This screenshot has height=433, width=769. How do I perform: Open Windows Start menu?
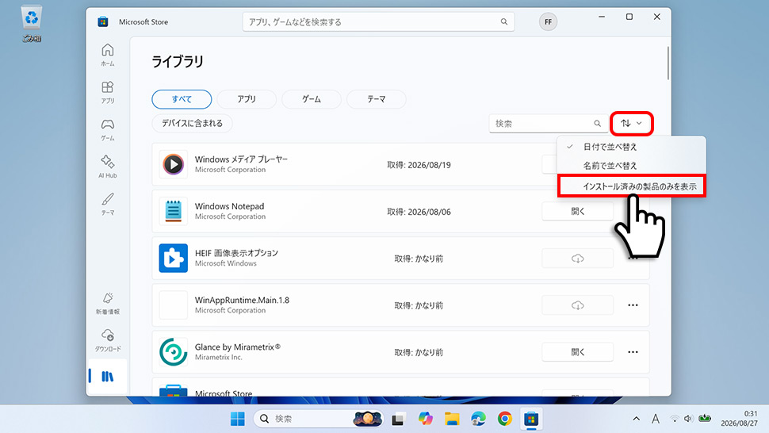(x=237, y=419)
